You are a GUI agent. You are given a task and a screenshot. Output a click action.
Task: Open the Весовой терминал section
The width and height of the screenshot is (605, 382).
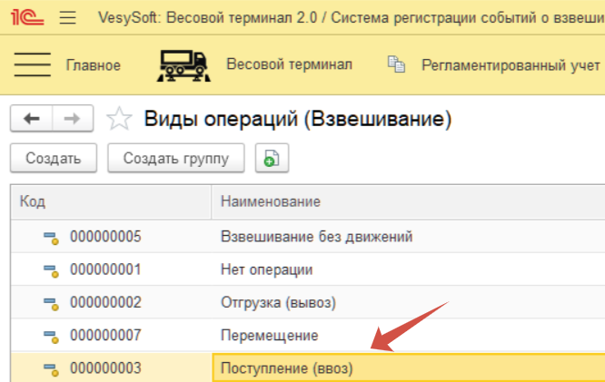point(288,64)
